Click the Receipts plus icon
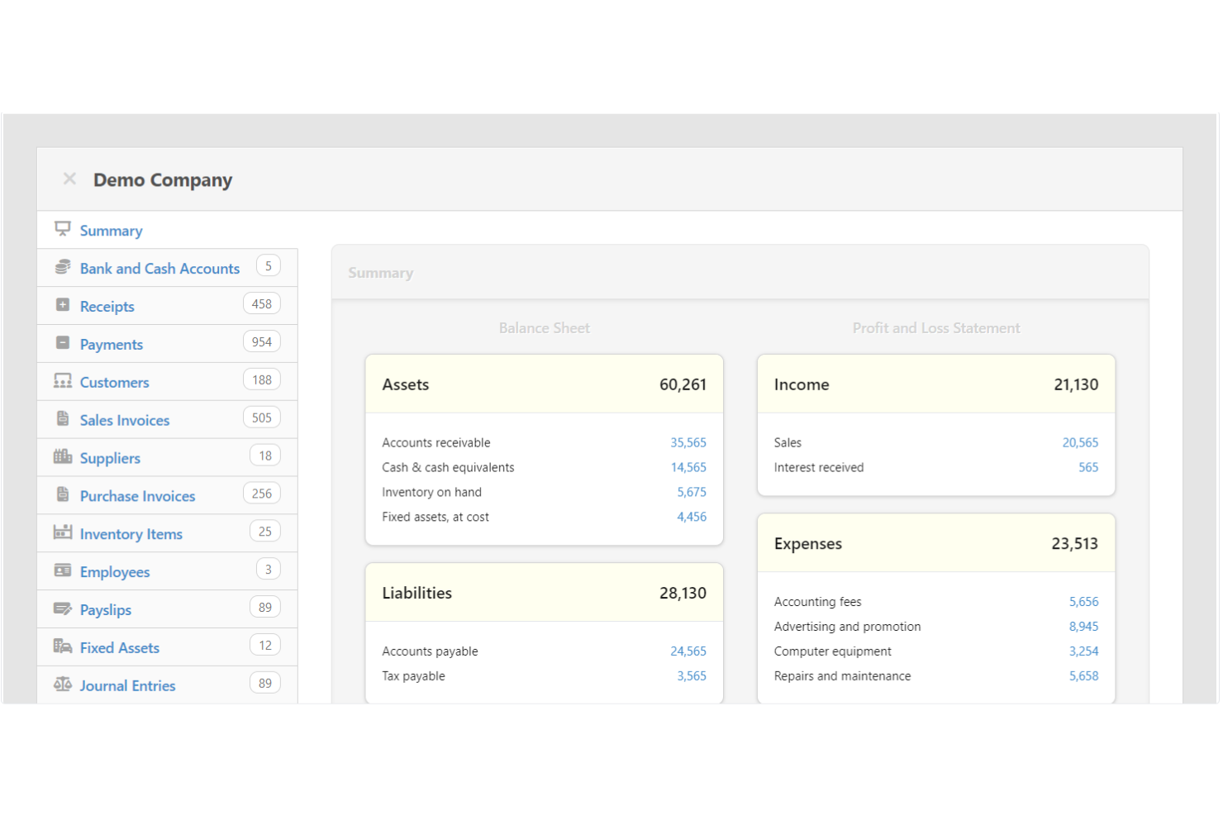Viewport: 1223px width, 816px height. (x=63, y=305)
